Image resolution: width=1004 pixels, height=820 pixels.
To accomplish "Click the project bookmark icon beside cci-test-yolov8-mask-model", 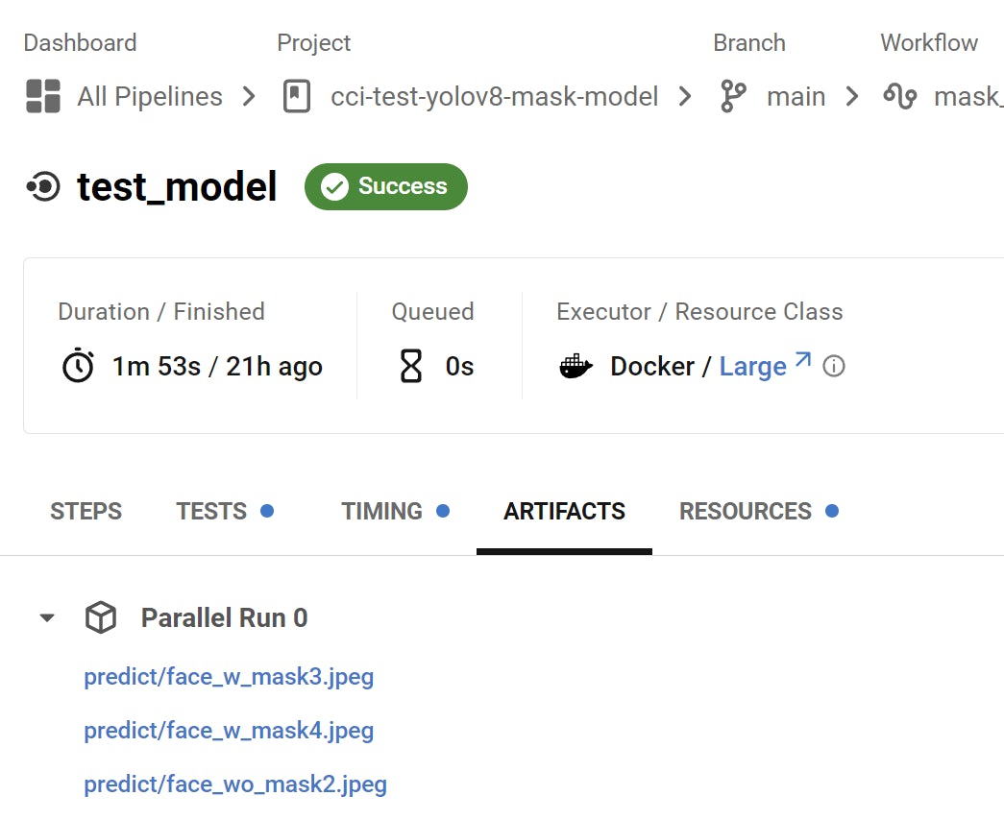I will coord(295,96).
